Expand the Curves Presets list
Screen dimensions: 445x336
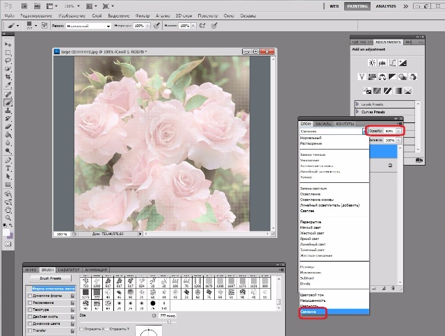357,111
